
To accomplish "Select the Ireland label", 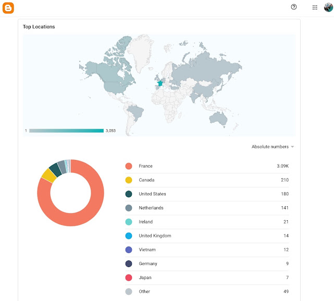I will [x=146, y=222].
